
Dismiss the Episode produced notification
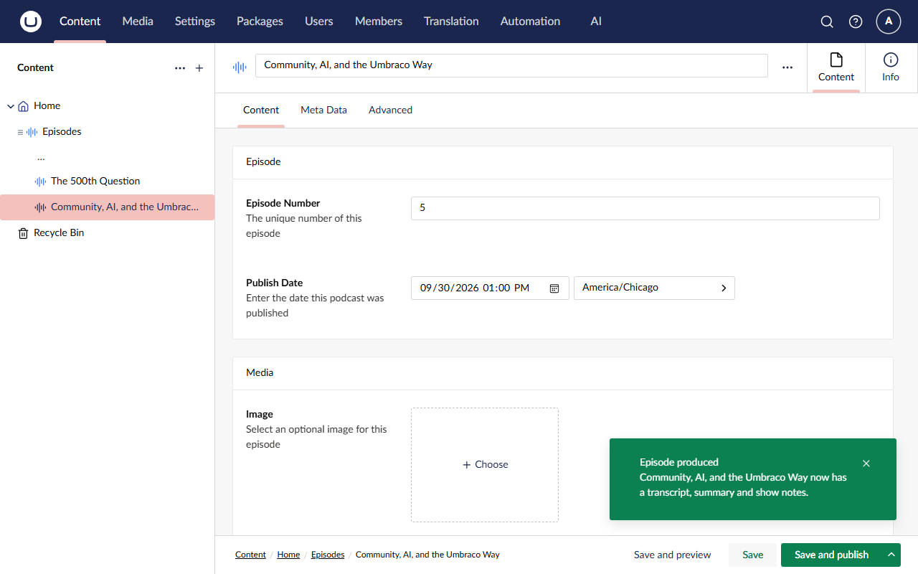866,464
